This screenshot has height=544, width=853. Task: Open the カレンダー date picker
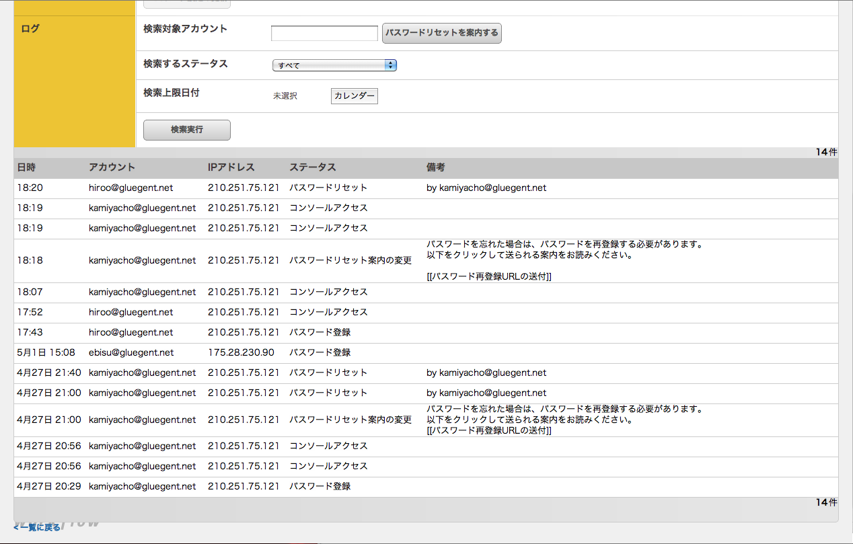coord(354,95)
